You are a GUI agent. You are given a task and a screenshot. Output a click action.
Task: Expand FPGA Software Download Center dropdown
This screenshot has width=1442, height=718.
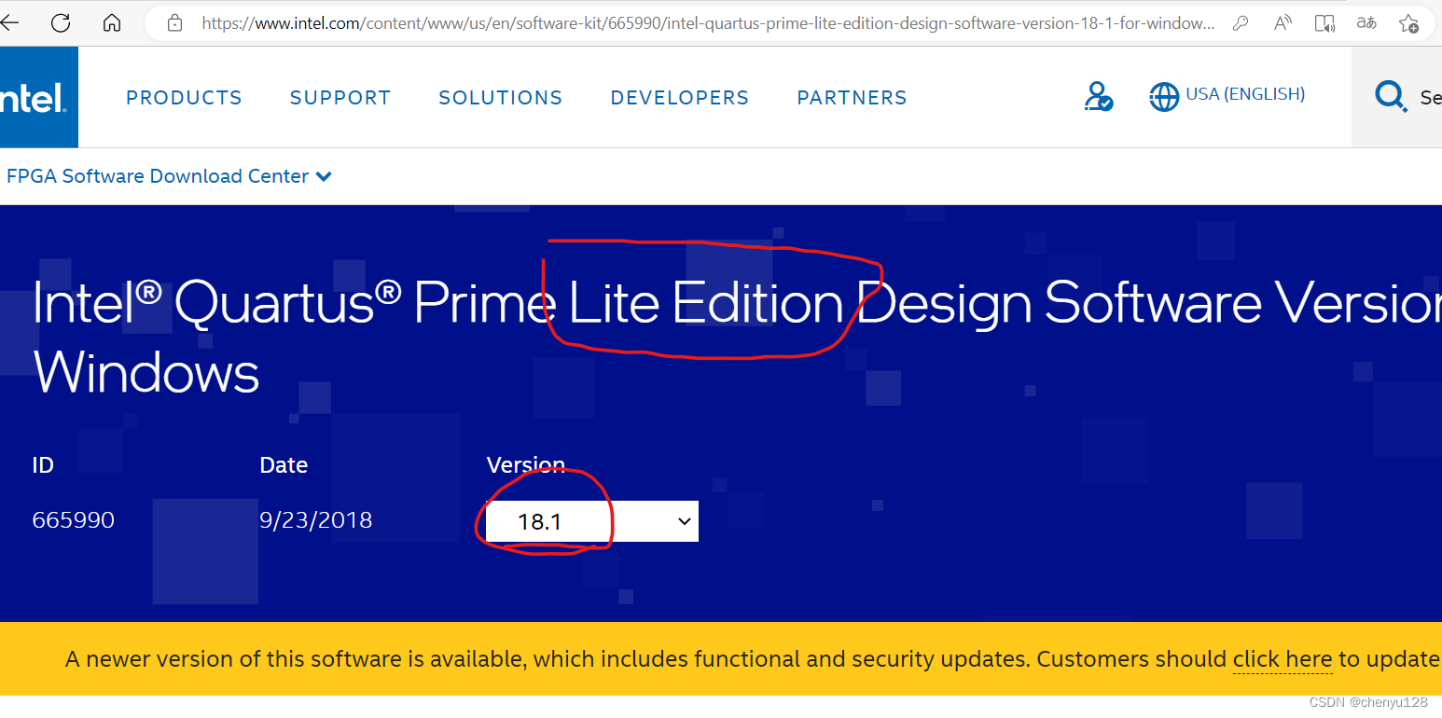click(169, 176)
